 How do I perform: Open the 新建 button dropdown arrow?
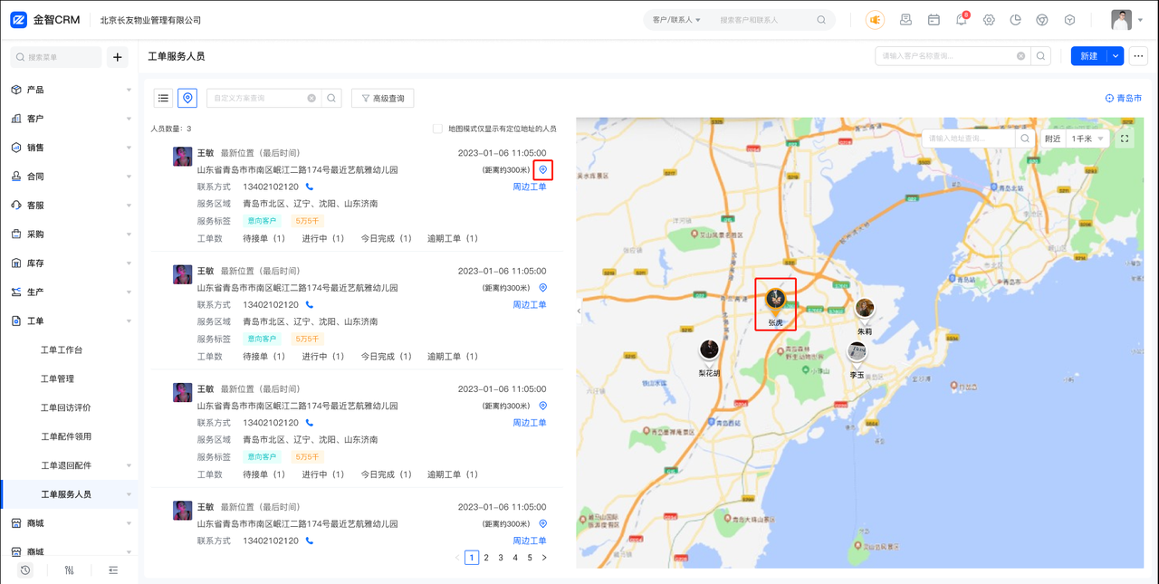pyautogui.click(x=1116, y=56)
